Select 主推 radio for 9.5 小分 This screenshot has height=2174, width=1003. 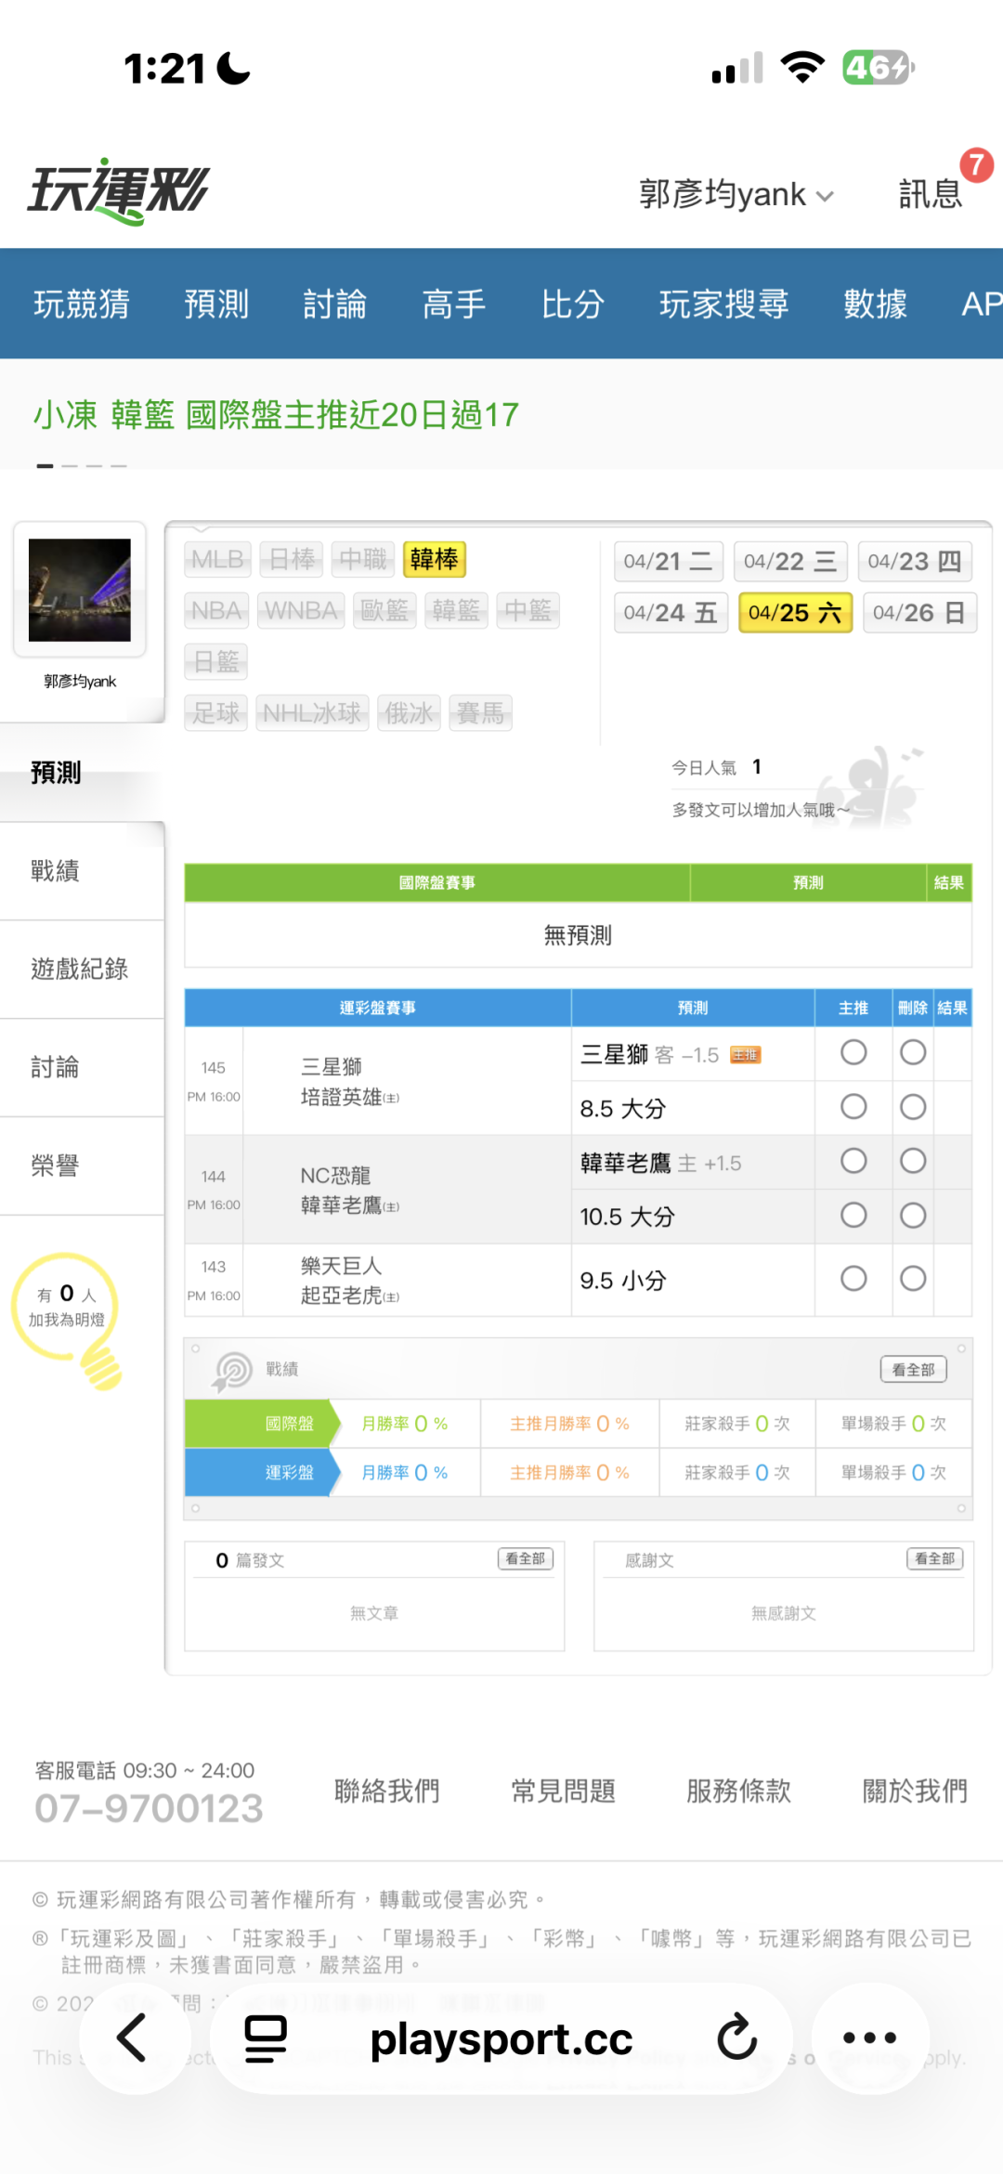click(853, 1279)
